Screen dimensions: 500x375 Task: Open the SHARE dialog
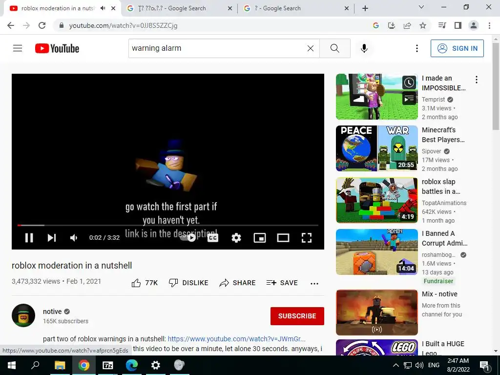(x=238, y=283)
